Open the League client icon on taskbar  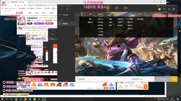(x=39, y=99)
